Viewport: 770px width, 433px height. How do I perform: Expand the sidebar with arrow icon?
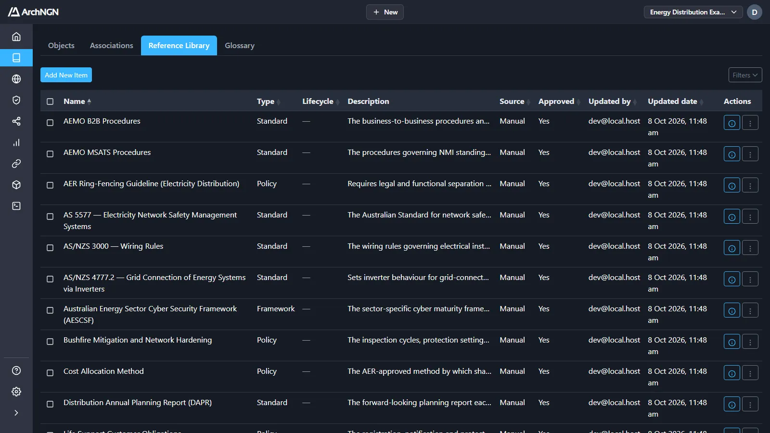(x=16, y=413)
